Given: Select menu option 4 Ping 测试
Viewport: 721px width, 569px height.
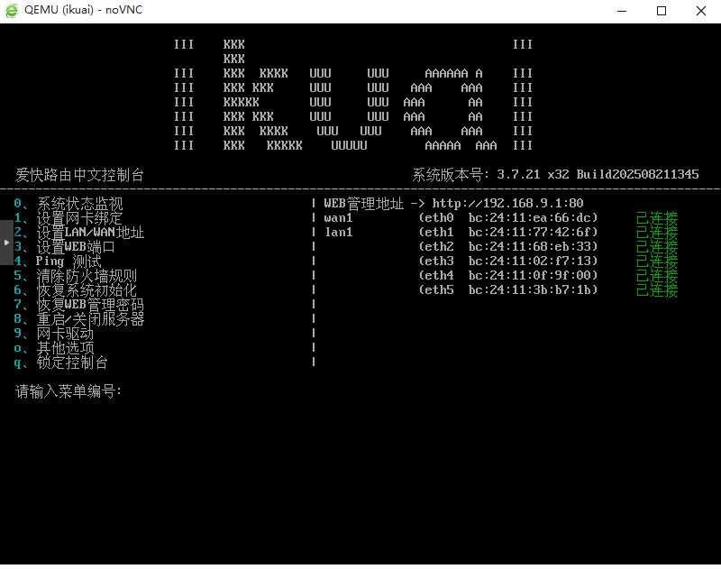Looking at the screenshot, I should (58, 262).
